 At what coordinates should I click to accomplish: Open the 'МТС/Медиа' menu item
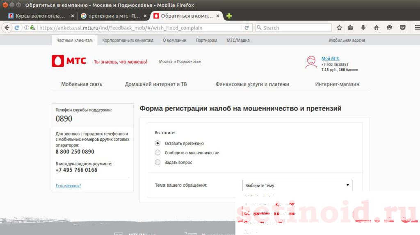(x=238, y=40)
